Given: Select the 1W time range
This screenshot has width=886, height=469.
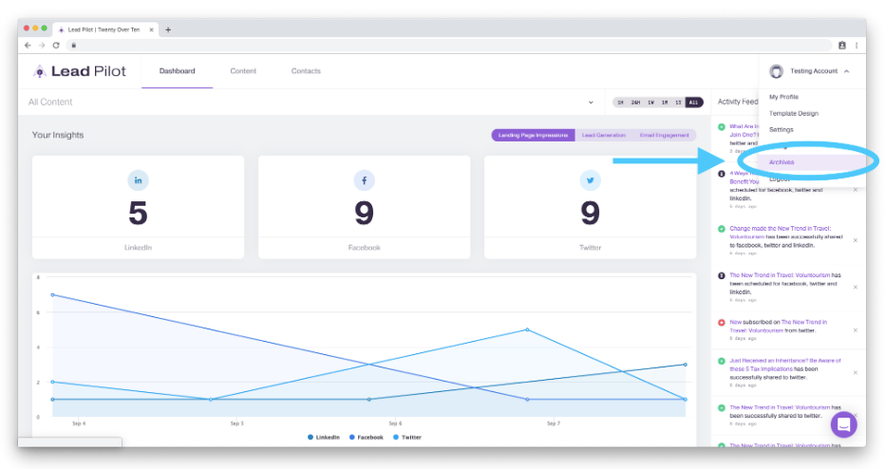Looking at the screenshot, I should [x=650, y=103].
